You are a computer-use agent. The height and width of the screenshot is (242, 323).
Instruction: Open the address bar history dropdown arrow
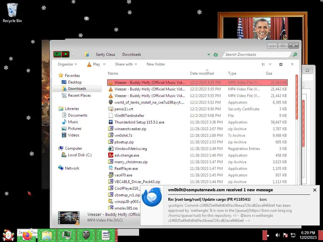point(209,55)
